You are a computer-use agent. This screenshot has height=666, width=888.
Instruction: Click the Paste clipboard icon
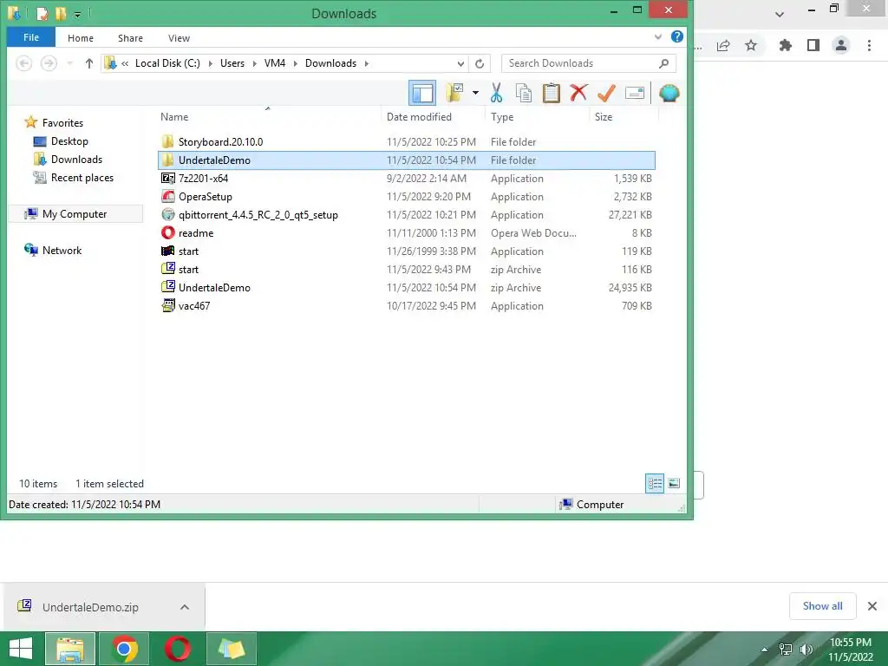551,93
